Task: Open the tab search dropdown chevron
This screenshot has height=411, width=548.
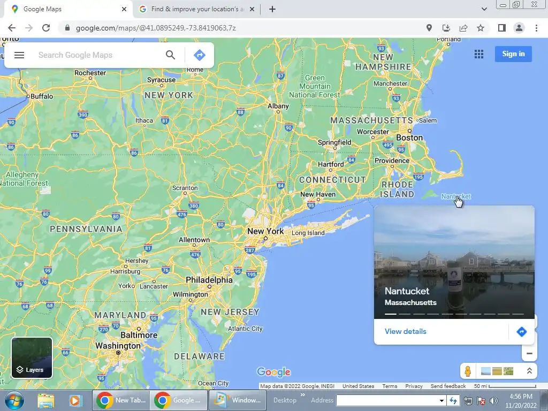Action: 484,9
